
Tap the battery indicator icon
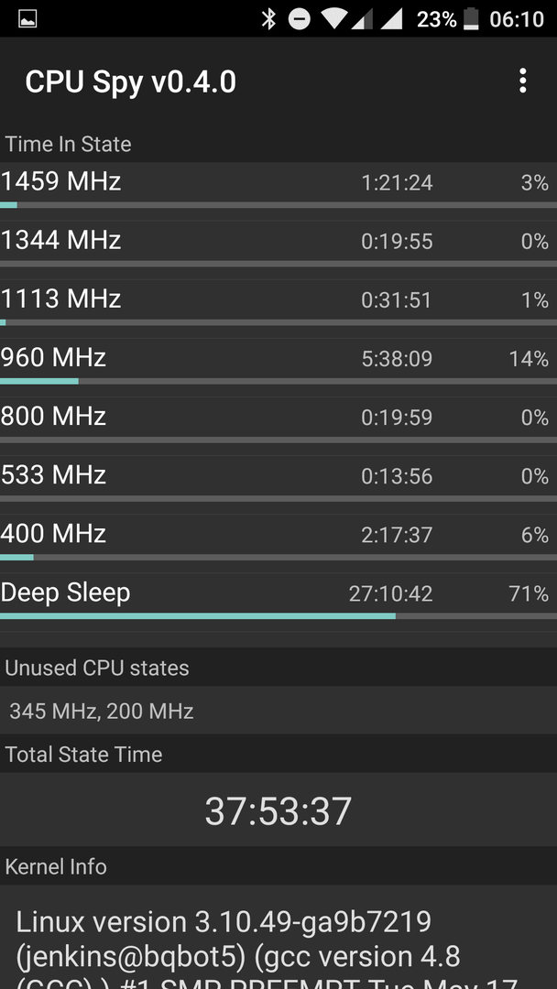pyautogui.click(x=471, y=19)
